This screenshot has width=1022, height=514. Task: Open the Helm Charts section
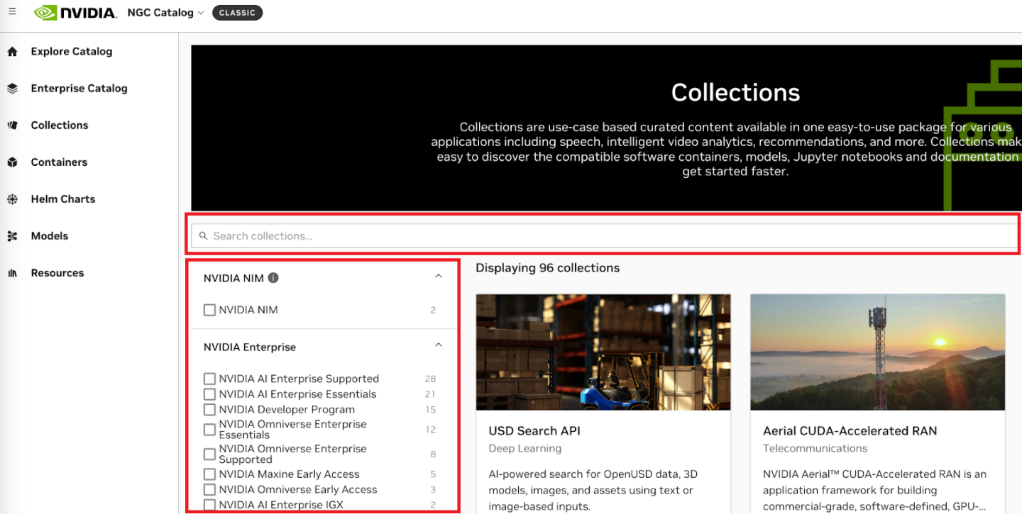coord(63,199)
